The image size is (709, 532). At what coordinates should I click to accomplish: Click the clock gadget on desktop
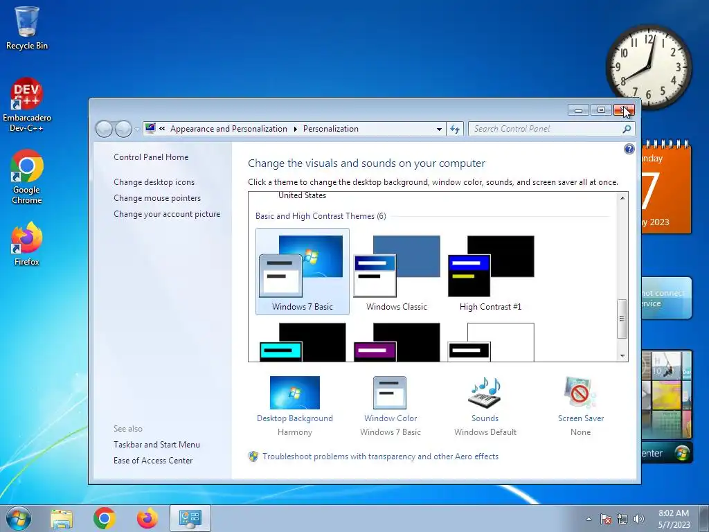(649, 66)
